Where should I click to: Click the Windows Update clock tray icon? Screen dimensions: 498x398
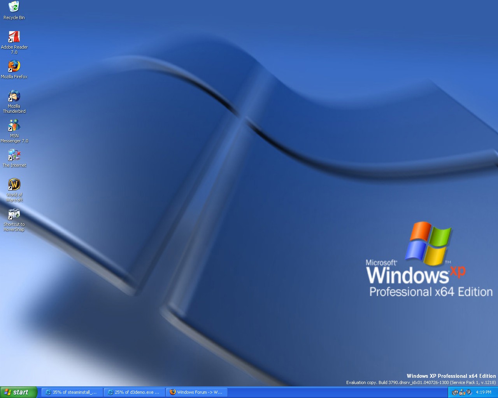point(462,392)
